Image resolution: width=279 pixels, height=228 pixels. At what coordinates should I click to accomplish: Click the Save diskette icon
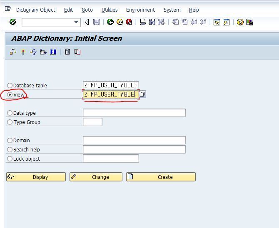(x=97, y=22)
